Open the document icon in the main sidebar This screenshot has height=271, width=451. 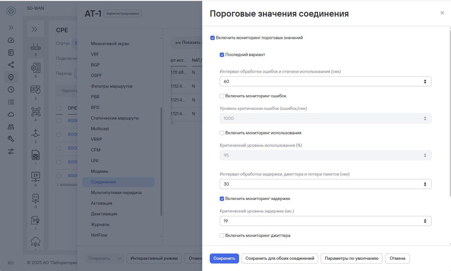(x=11, y=53)
